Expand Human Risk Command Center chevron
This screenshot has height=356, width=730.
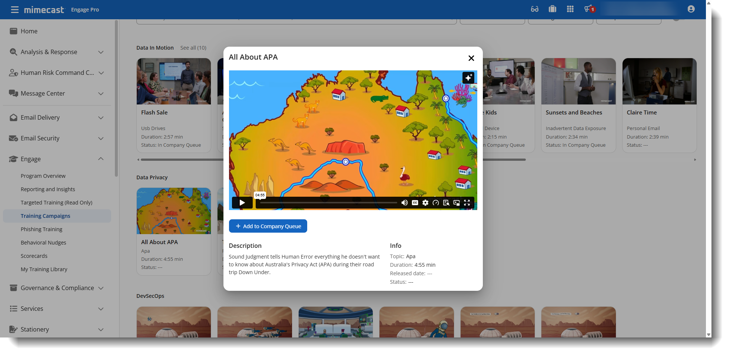coord(101,73)
